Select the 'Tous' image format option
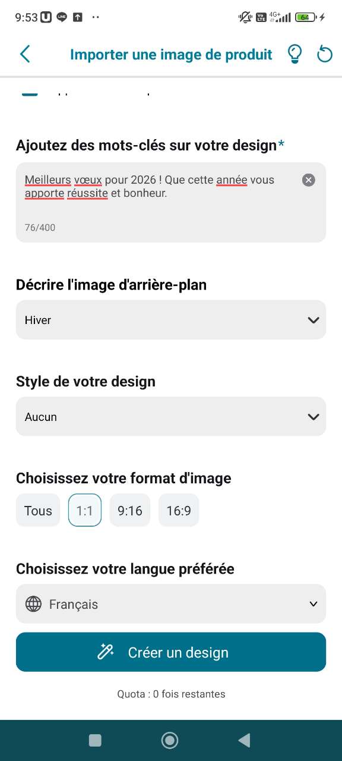 pyautogui.click(x=37, y=510)
